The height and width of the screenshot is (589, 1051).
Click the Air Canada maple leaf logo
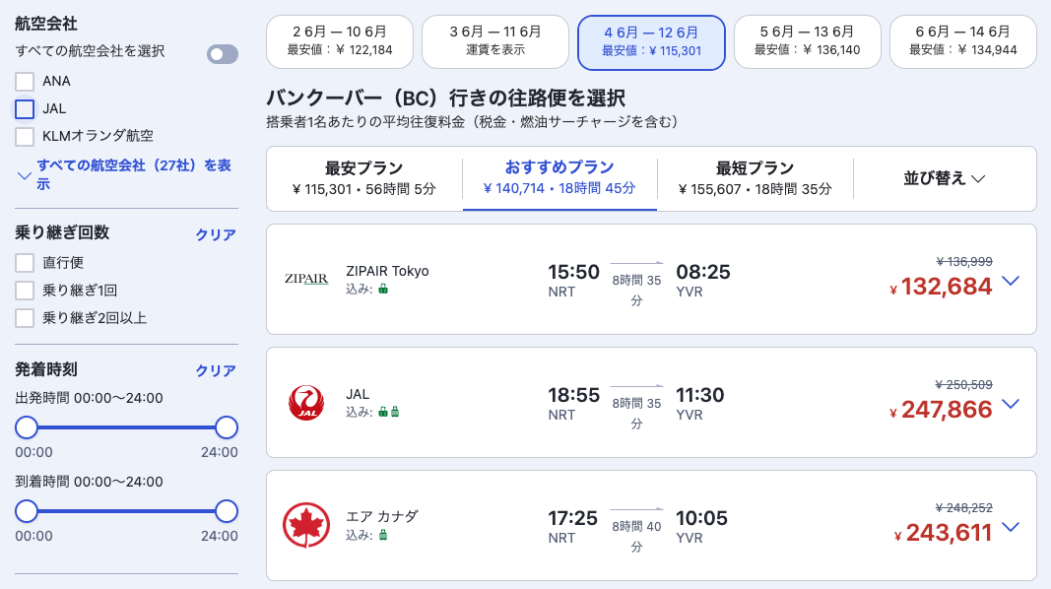tap(306, 525)
